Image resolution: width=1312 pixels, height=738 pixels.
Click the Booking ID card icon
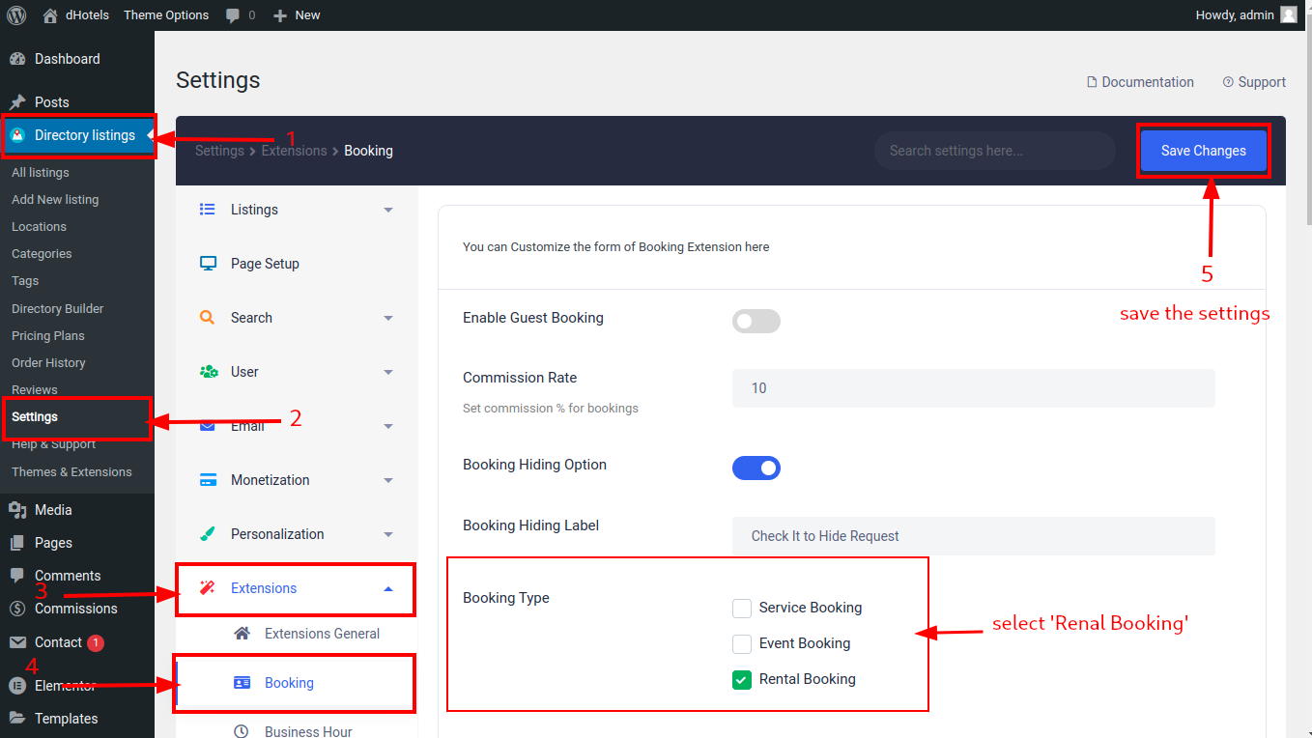(242, 683)
